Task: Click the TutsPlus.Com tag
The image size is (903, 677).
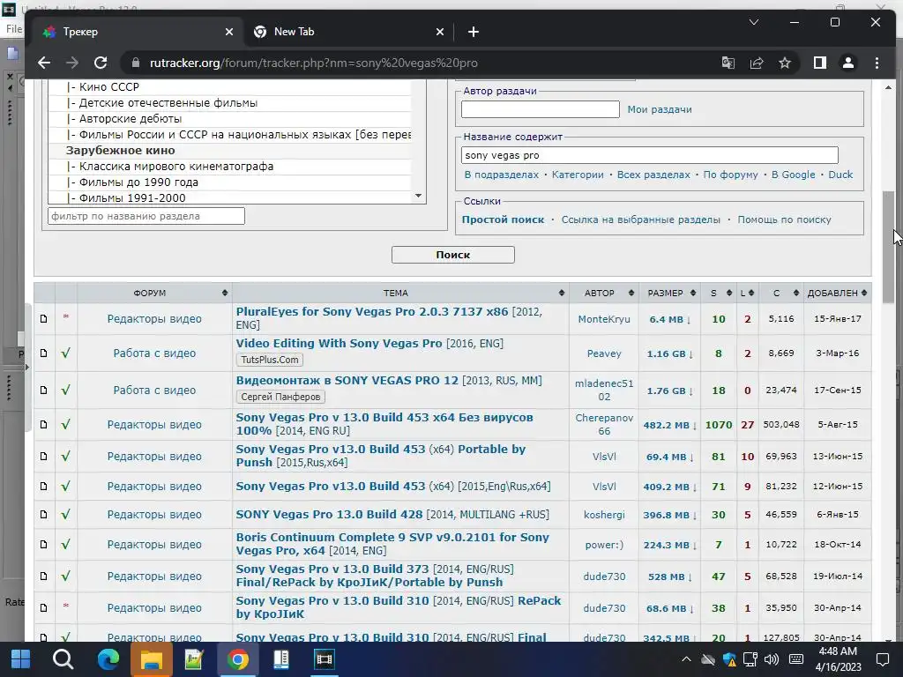Action: coord(270,360)
